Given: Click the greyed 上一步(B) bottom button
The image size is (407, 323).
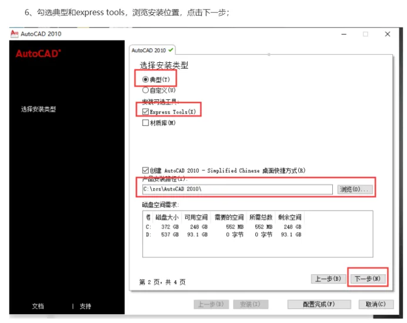Looking at the screenshot, I should click(211, 304).
